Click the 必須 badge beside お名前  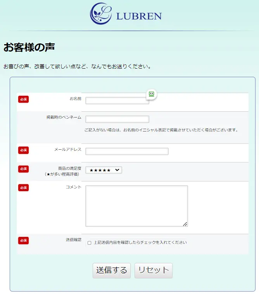click(x=24, y=99)
